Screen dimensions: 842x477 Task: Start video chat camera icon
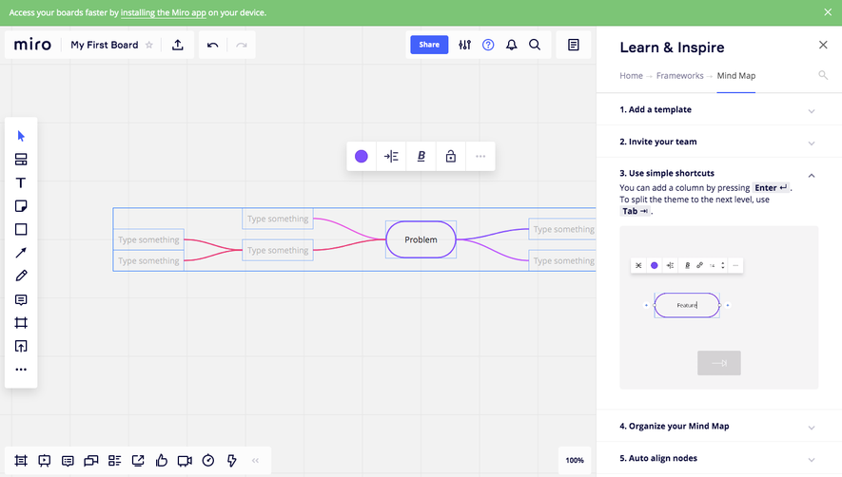tap(185, 460)
